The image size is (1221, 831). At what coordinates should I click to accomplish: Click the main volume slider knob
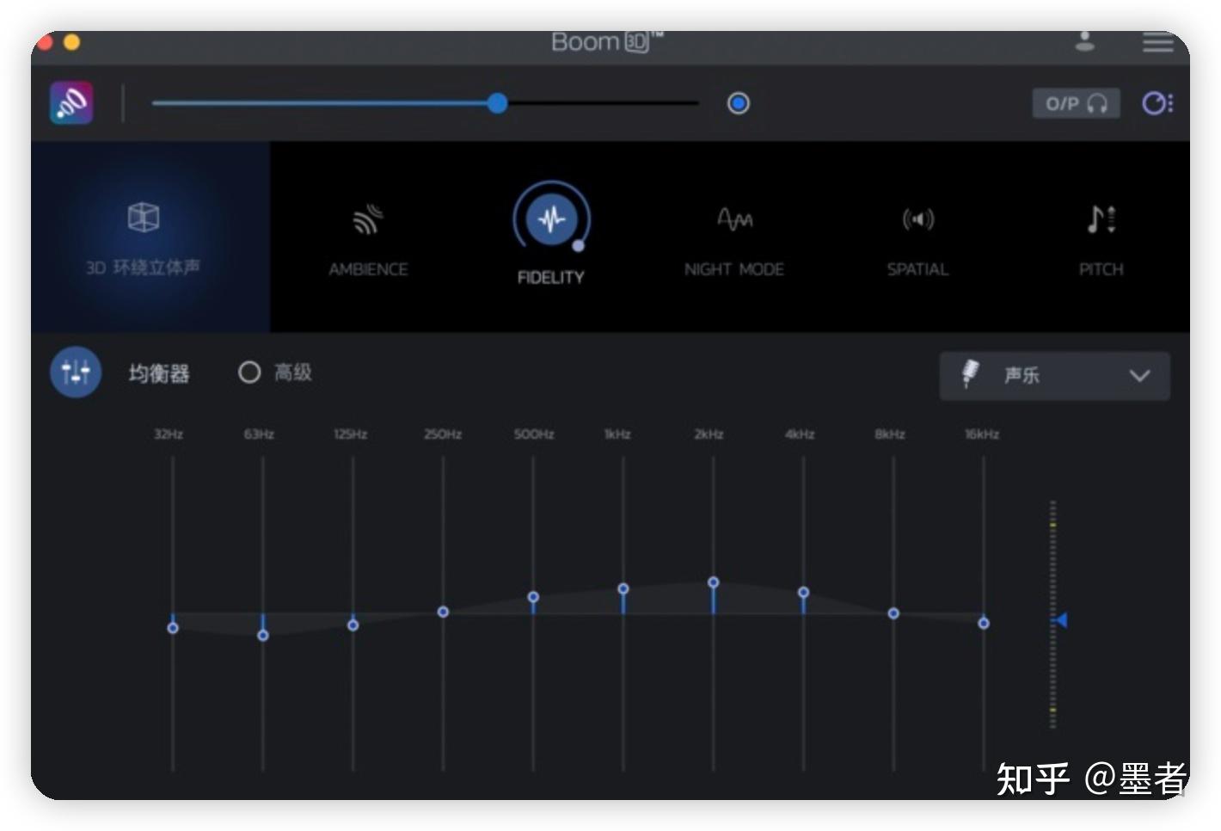pyautogui.click(x=497, y=103)
